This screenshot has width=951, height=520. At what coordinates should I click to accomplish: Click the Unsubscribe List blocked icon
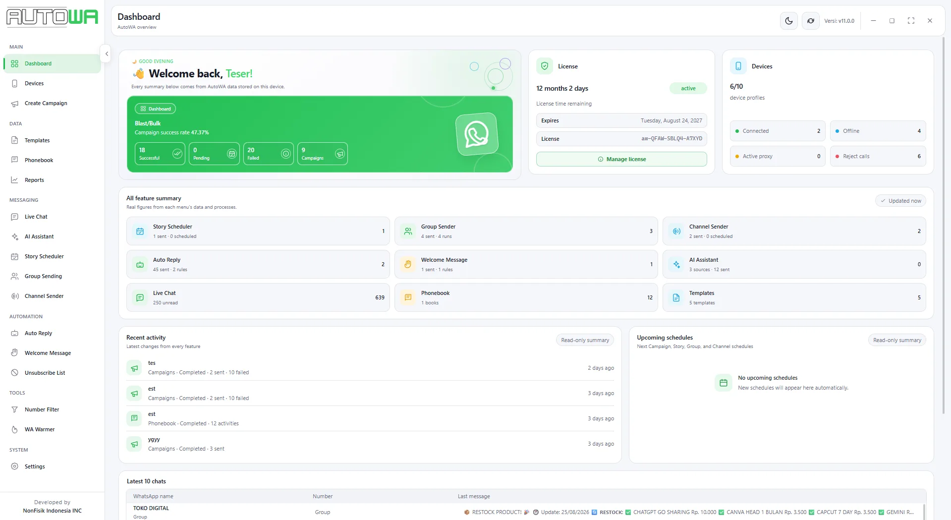15,373
